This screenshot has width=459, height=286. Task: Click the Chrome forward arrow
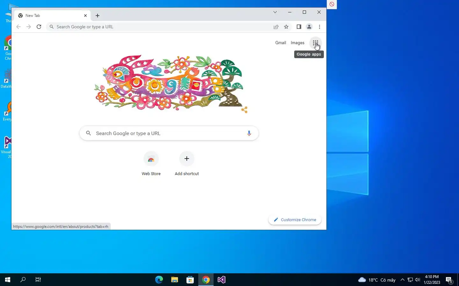(x=29, y=27)
